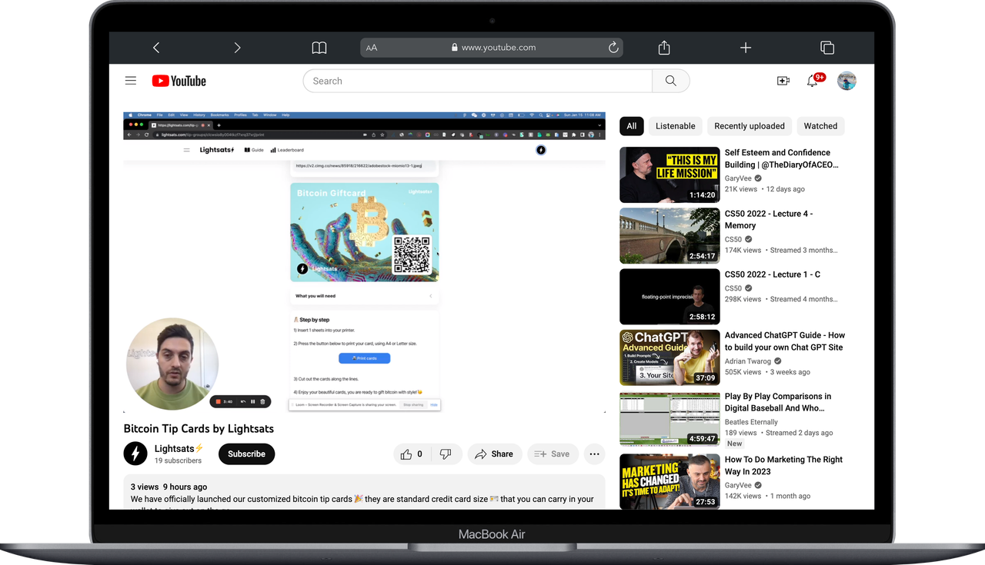Click the Stop sharing button in video
This screenshot has width=985, height=565.
point(413,404)
